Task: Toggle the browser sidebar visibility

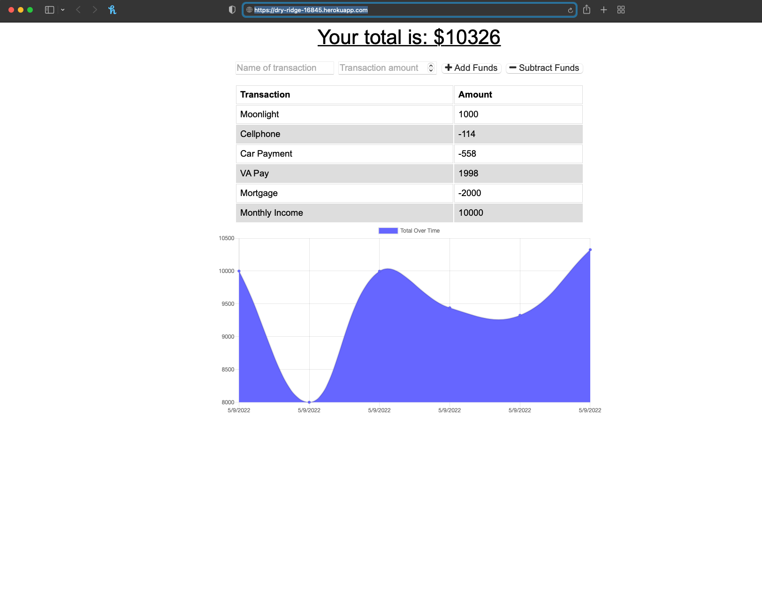Action: click(x=49, y=9)
